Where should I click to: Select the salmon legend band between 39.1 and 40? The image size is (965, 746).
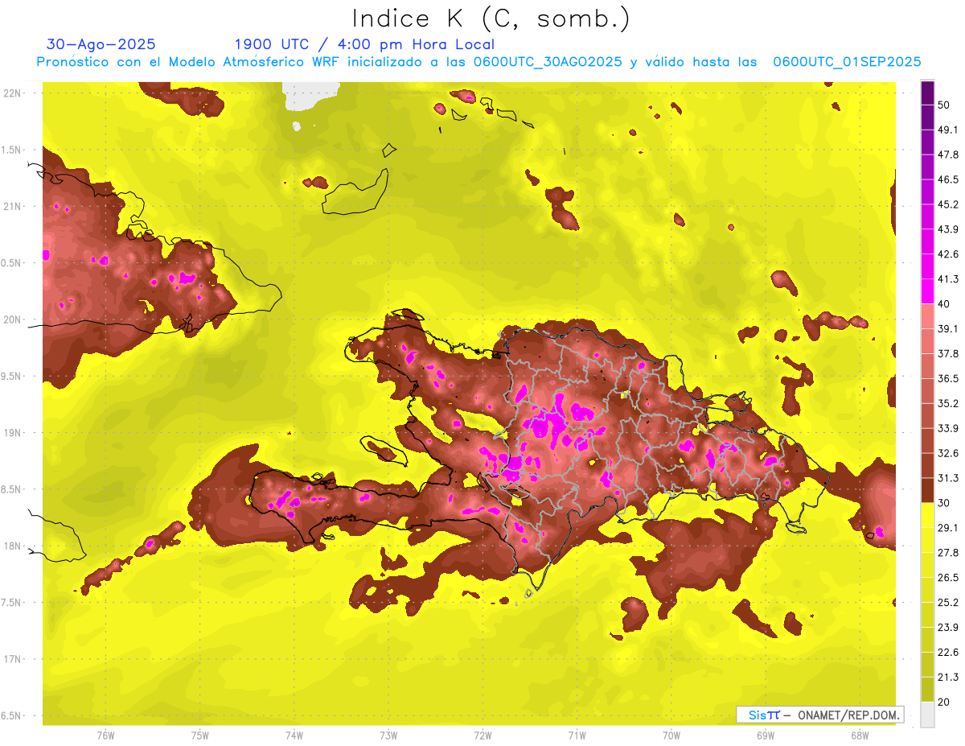[927, 316]
